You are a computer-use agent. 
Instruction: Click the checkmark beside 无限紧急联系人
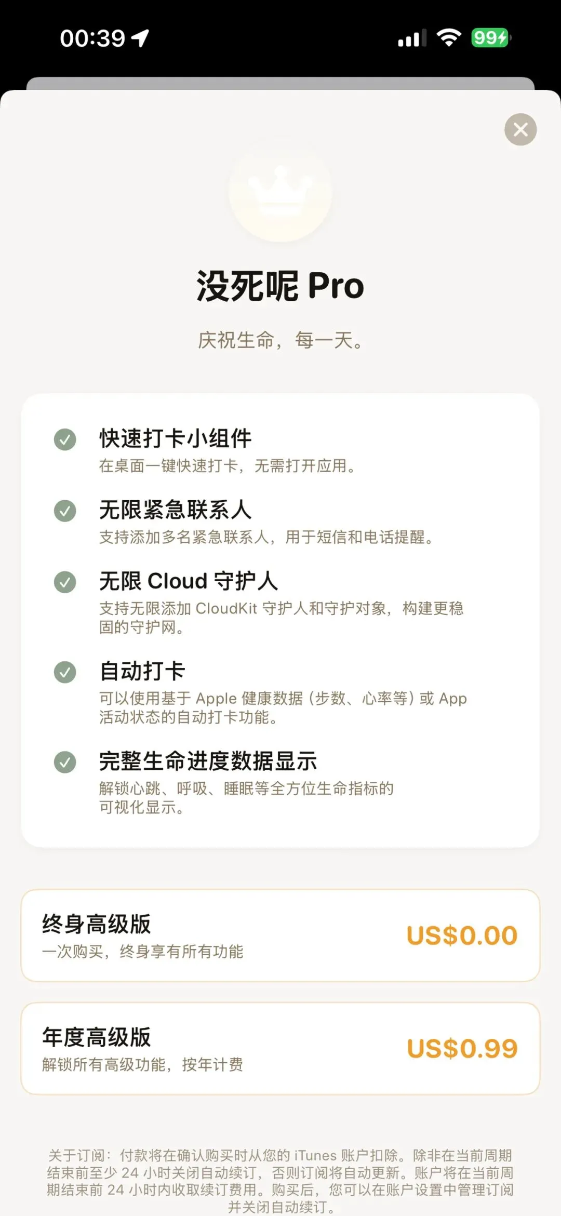65,511
